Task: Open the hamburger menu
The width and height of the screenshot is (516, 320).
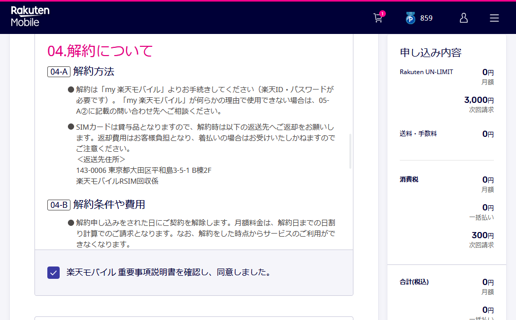Action: click(494, 18)
